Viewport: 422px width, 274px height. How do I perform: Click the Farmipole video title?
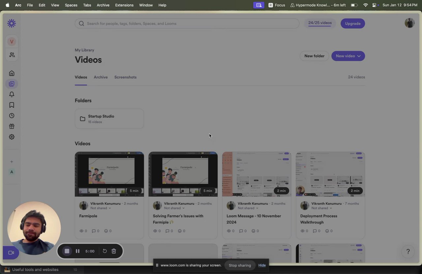(88, 216)
